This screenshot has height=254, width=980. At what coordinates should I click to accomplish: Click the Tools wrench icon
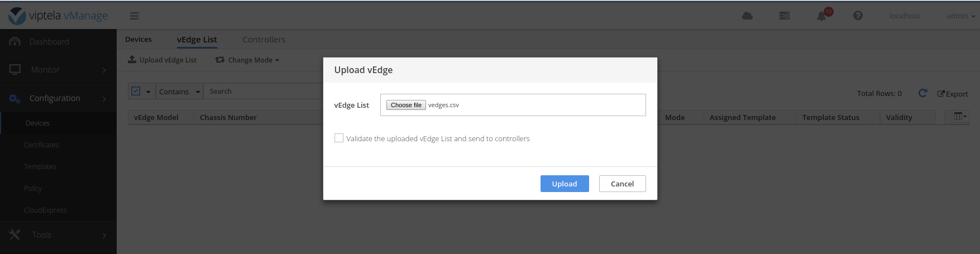point(15,235)
